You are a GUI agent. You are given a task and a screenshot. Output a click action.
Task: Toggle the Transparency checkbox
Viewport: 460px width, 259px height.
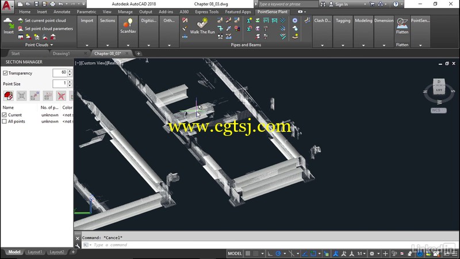[5, 73]
